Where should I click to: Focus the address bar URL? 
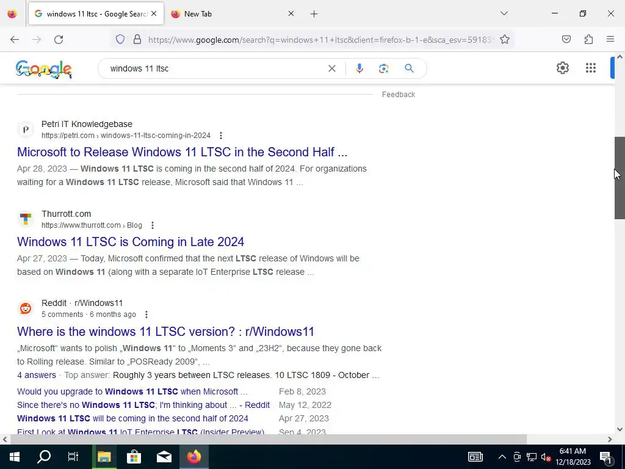pos(321,40)
